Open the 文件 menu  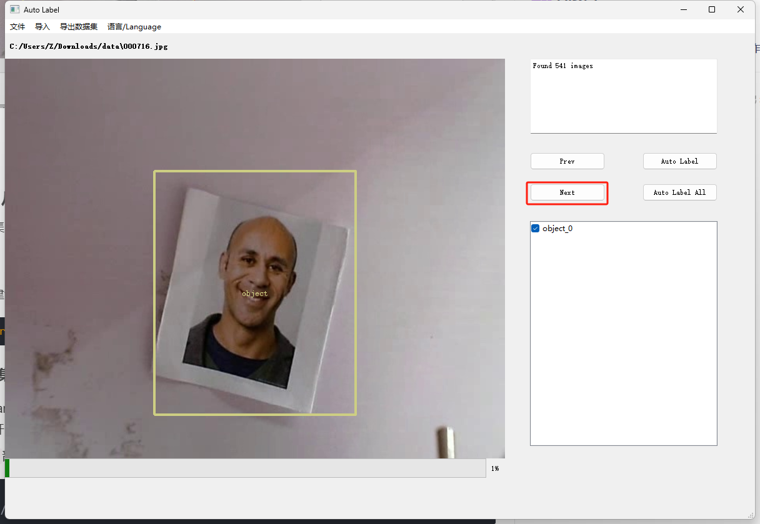click(17, 27)
